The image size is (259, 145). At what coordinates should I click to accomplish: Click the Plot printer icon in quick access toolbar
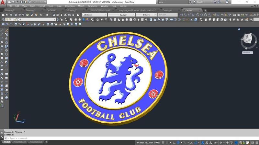point(29,2)
